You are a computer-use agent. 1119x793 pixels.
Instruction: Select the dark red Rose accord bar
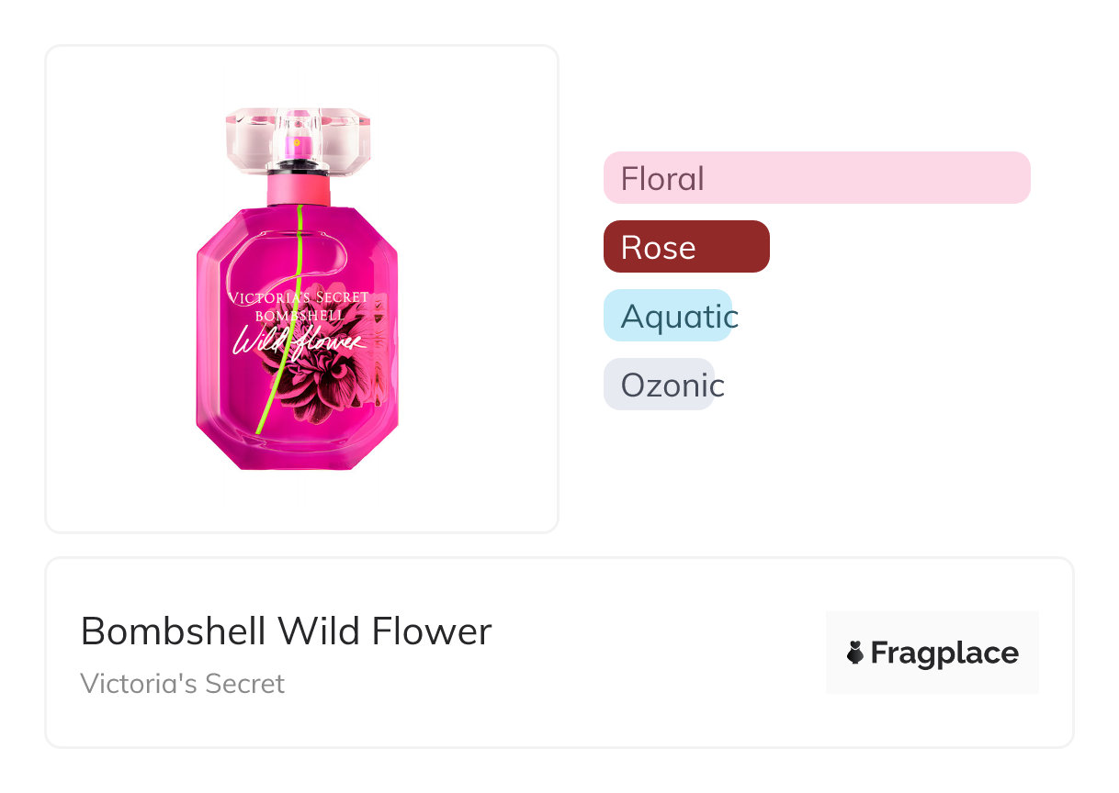coord(685,246)
